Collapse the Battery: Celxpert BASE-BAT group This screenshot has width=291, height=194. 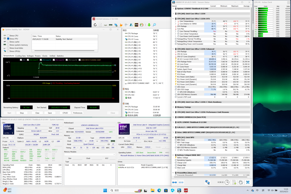pos(173,155)
